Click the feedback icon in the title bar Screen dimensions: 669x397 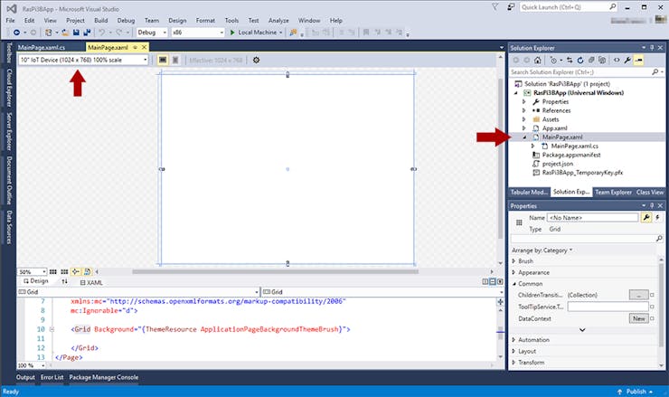coord(511,7)
